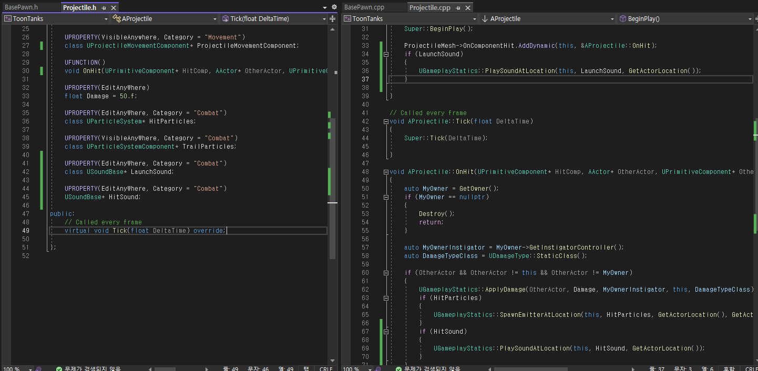This screenshot has height=371, width=758.
Task: Collapse the AProjectile::Tick function outline
Action: pos(386,121)
